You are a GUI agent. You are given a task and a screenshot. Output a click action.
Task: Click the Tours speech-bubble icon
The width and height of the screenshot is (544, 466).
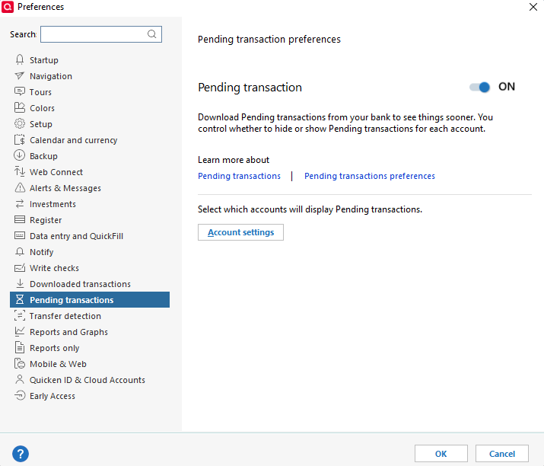point(20,91)
